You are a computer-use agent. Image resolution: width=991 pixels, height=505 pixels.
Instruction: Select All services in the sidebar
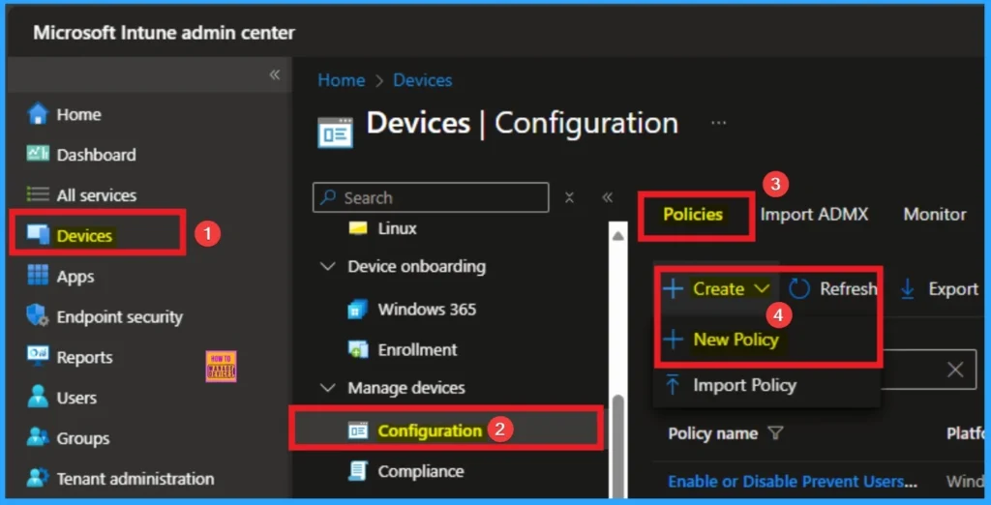[x=95, y=195]
